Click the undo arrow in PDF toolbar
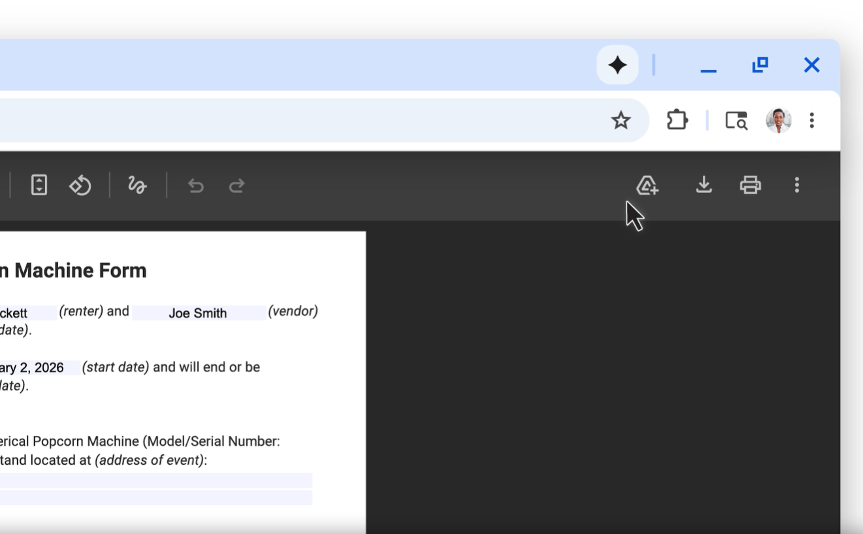The image size is (863, 534). (x=196, y=186)
